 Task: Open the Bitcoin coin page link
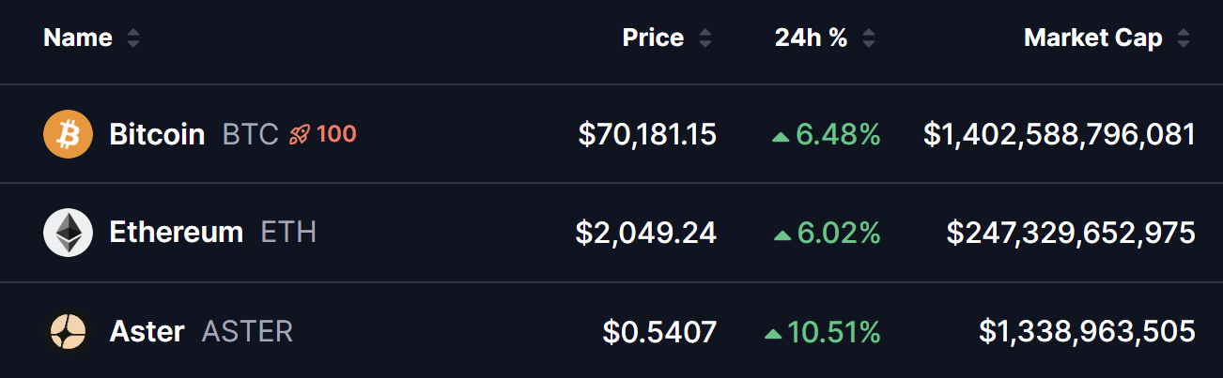click(x=157, y=134)
